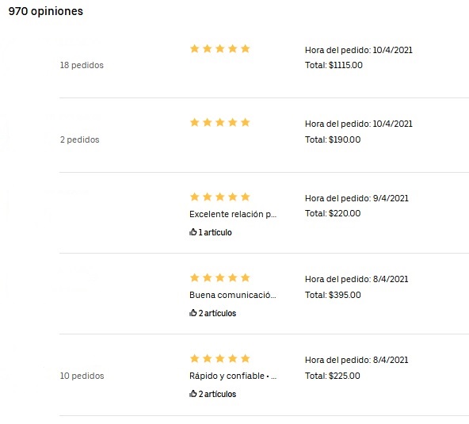Screen dimensions: 469x424
Task: Open the '18 pedidos' customer entry
Action: [x=82, y=65]
